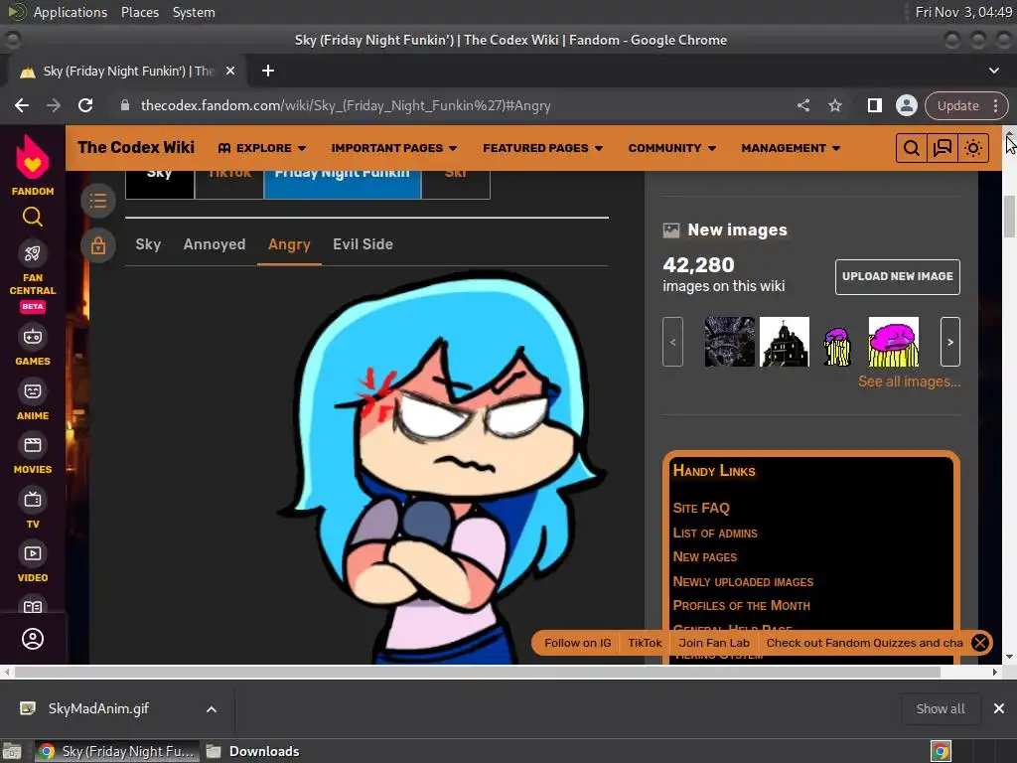The image size is (1017, 763).
Task: Close the downloads bar
Action: click(999, 709)
